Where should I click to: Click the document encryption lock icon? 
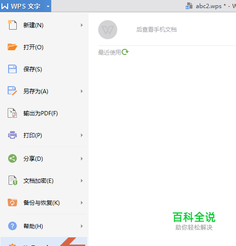tap(12, 180)
